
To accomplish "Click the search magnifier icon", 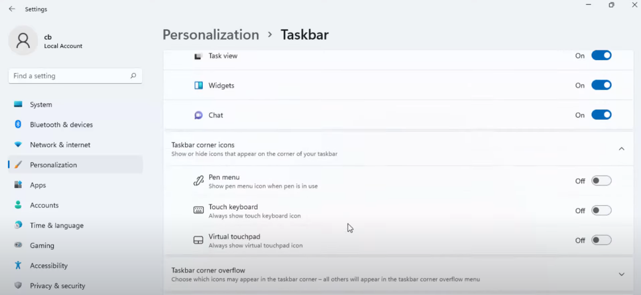I will click(133, 76).
